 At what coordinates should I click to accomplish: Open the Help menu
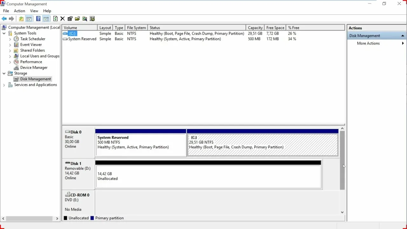click(x=47, y=11)
